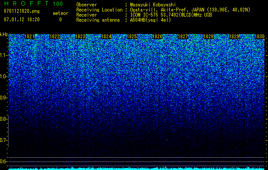The image size is (268, 170).
Task: Click the Observer label
Action: (x=86, y=5)
